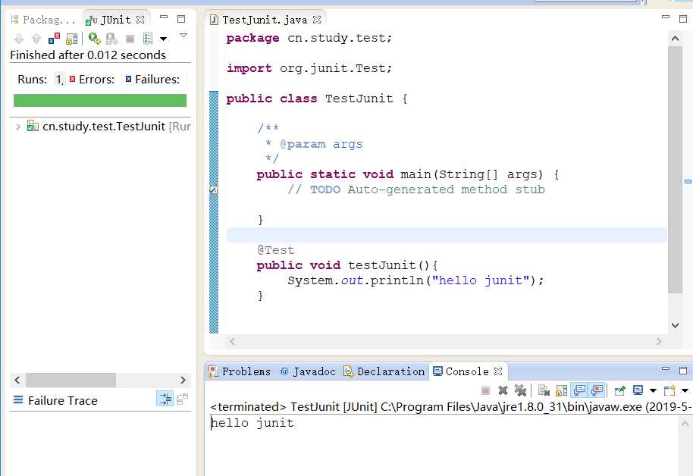The image size is (693, 476).
Task: Close the TestJunit.java editor tab
Action: 317,20
